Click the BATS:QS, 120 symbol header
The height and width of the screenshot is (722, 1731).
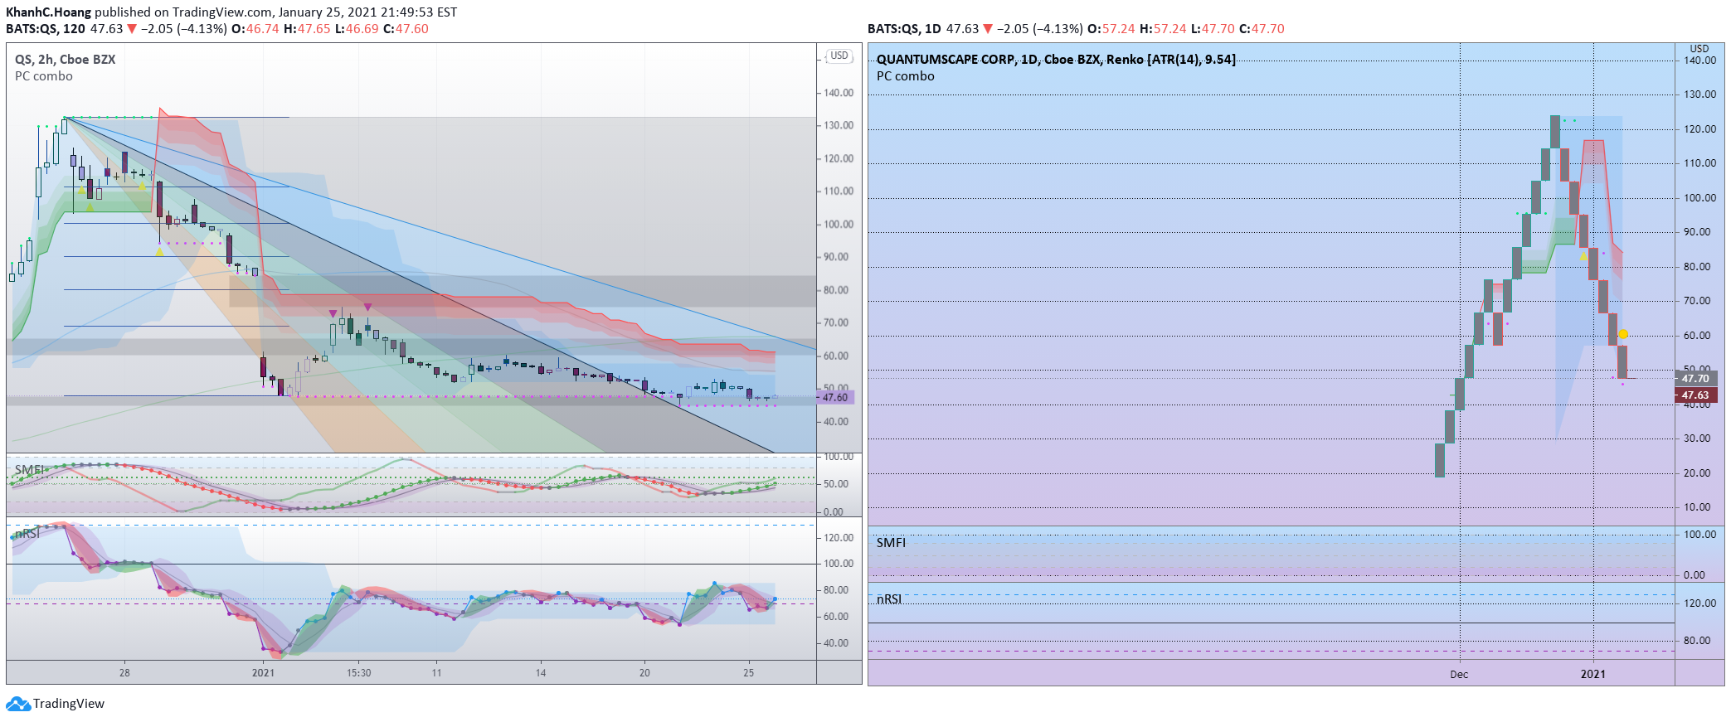pos(46,29)
